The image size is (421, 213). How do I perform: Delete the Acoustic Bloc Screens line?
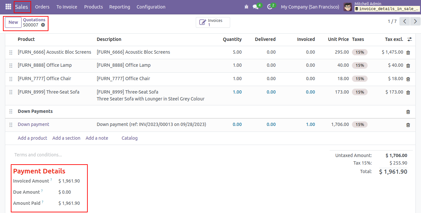(408, 52)
